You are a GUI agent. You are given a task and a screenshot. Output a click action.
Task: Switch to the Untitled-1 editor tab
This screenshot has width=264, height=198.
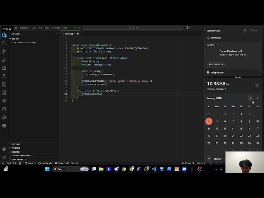70,34
